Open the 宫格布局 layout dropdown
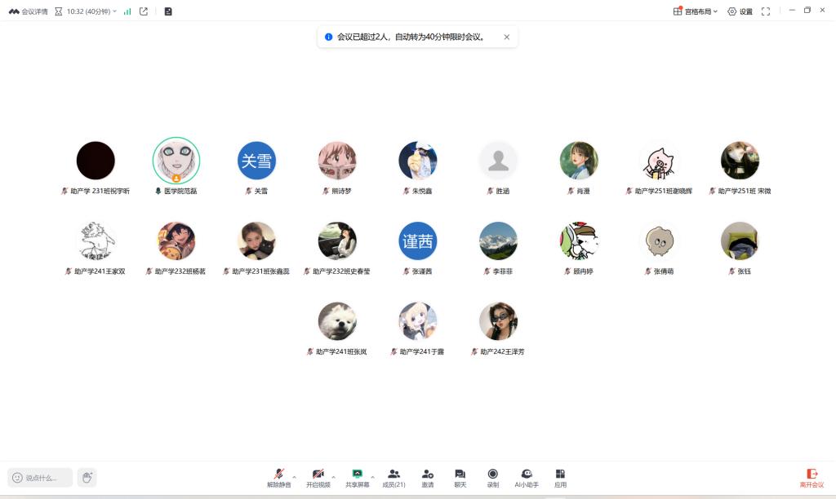This screenshot has height=499, width=836. click(x=696, y=11)
